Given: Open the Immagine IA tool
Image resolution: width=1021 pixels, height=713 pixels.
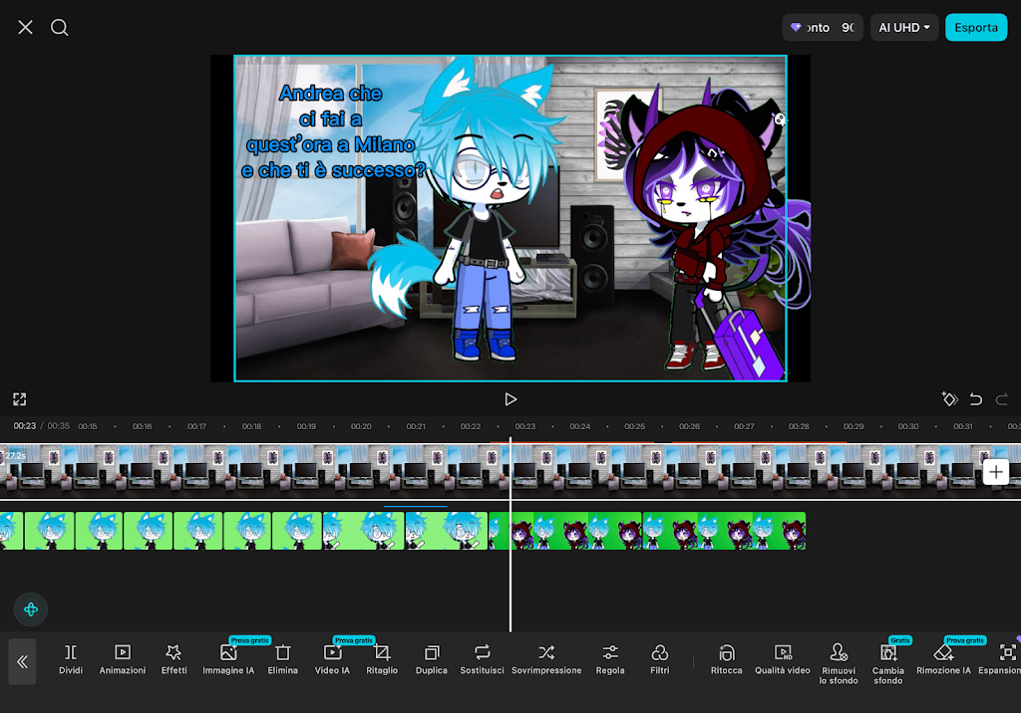Looking at the screenshot, I should (228, 659).
